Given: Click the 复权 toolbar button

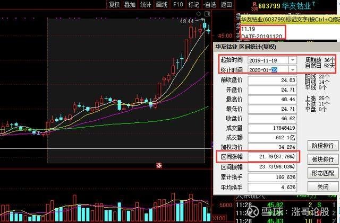Looking at the screenshot, I should pyautogui.click(x=114, y=5).
